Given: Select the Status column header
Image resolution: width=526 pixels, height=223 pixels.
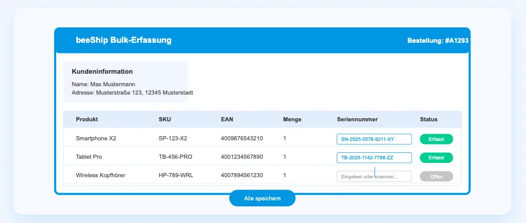Looking at the screenshot, I should [x=429, y=119].
